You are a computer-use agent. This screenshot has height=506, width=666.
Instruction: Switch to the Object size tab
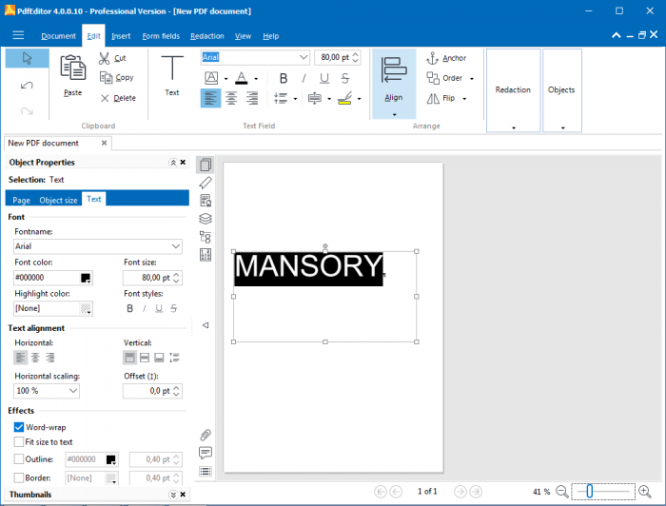[58, 200]
